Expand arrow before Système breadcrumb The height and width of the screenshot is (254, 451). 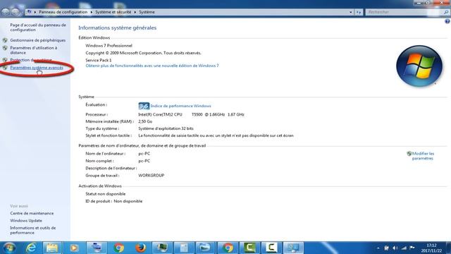[135, 12]
